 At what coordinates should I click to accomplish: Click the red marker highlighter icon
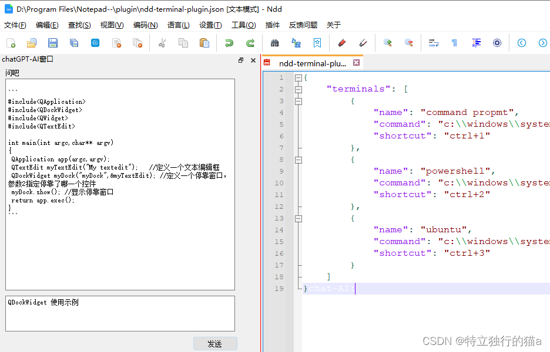tap(342, 43)
